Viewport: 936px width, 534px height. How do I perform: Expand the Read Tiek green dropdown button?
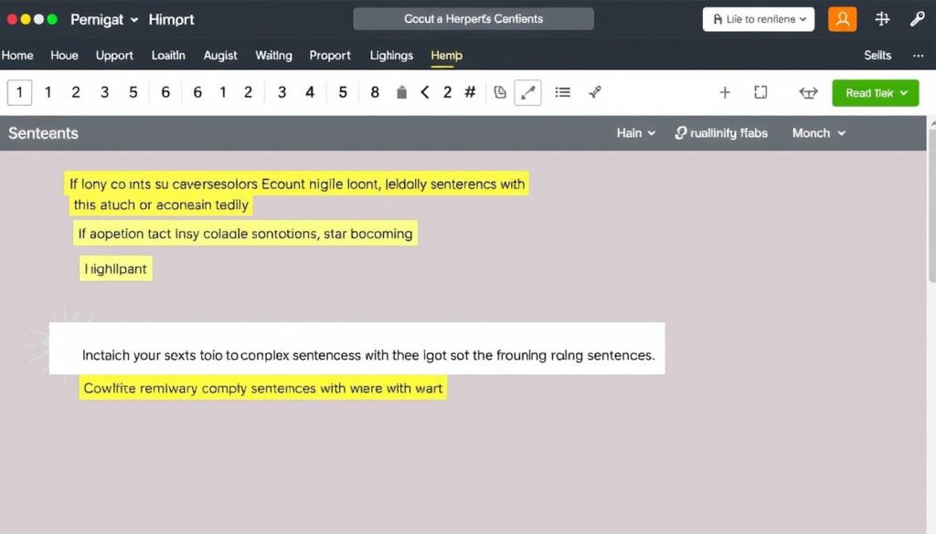click(876, 93)
